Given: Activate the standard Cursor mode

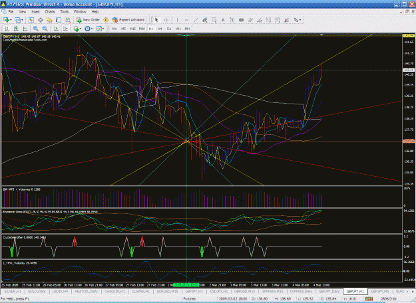Looking at the screenshot, I should click(156, 20).
